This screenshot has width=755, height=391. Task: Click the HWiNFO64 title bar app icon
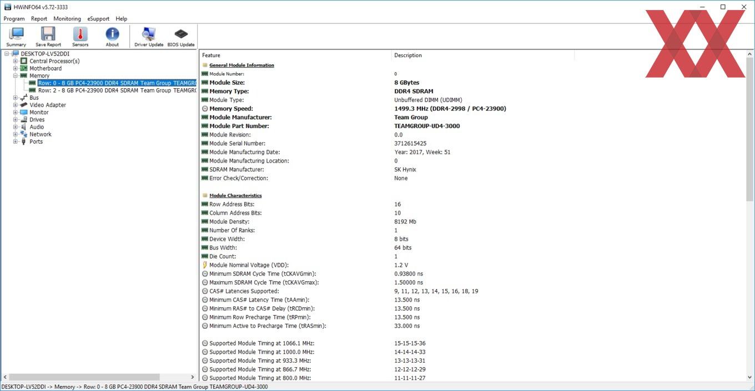pyautogui.click(x=7, y=7)
